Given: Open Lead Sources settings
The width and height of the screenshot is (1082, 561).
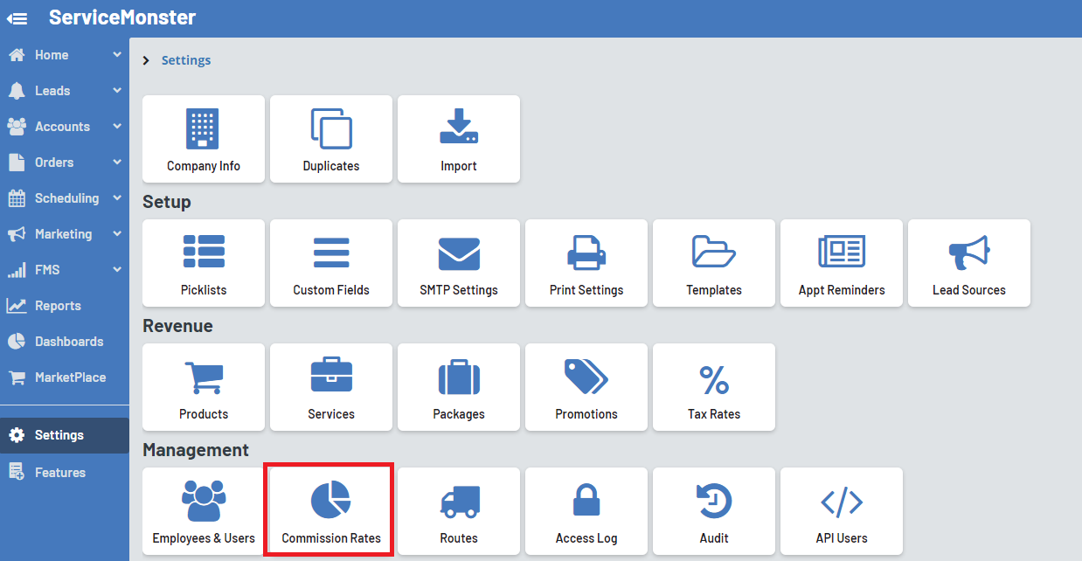Looking at the screenshot, I should [968, 263].
